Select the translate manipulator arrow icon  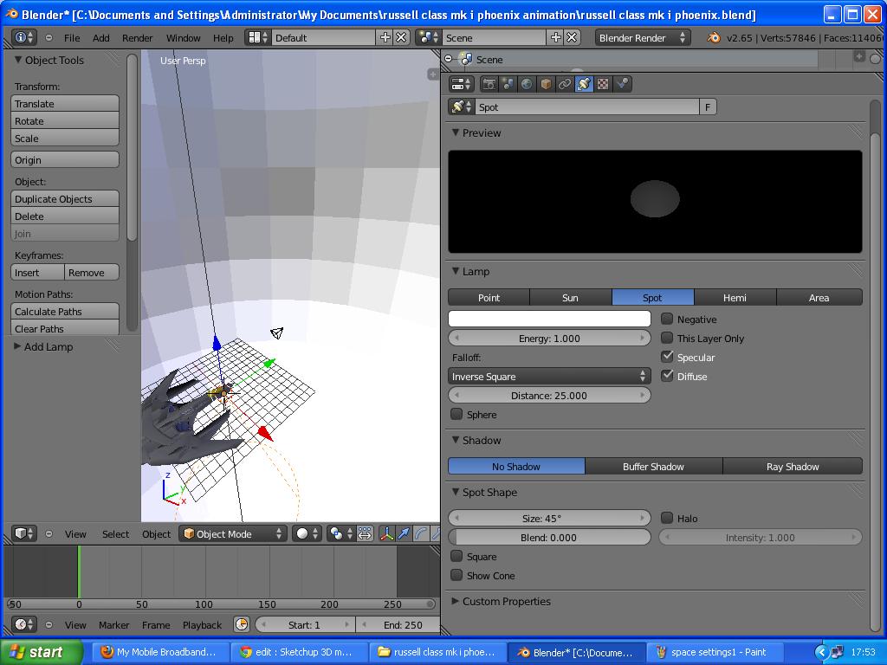click(x=404, y=533)
